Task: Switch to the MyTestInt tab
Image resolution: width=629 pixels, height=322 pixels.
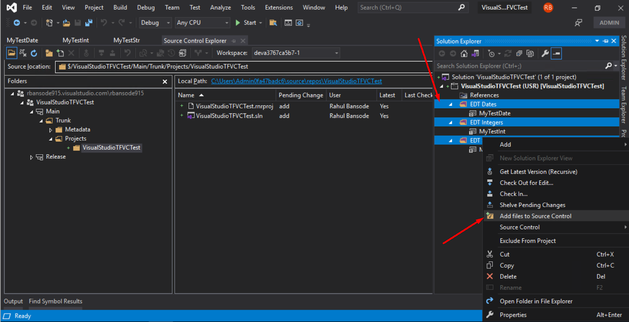Action: point(75,40)
